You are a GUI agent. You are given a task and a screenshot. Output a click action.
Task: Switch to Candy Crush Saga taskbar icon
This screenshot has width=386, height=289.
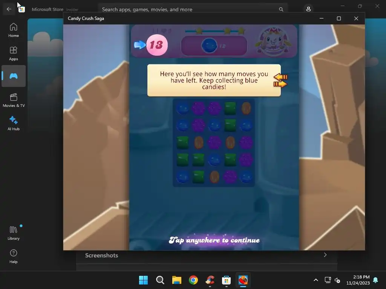pyautogui.click(x=243, y=280)
